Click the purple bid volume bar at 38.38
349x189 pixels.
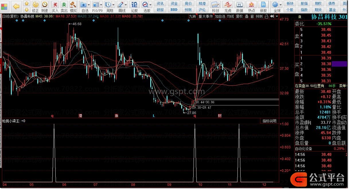point(340,64)
